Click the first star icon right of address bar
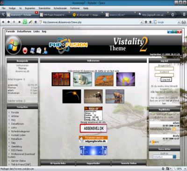The height and width of the screenshot is (171, 187). [146, 22]
